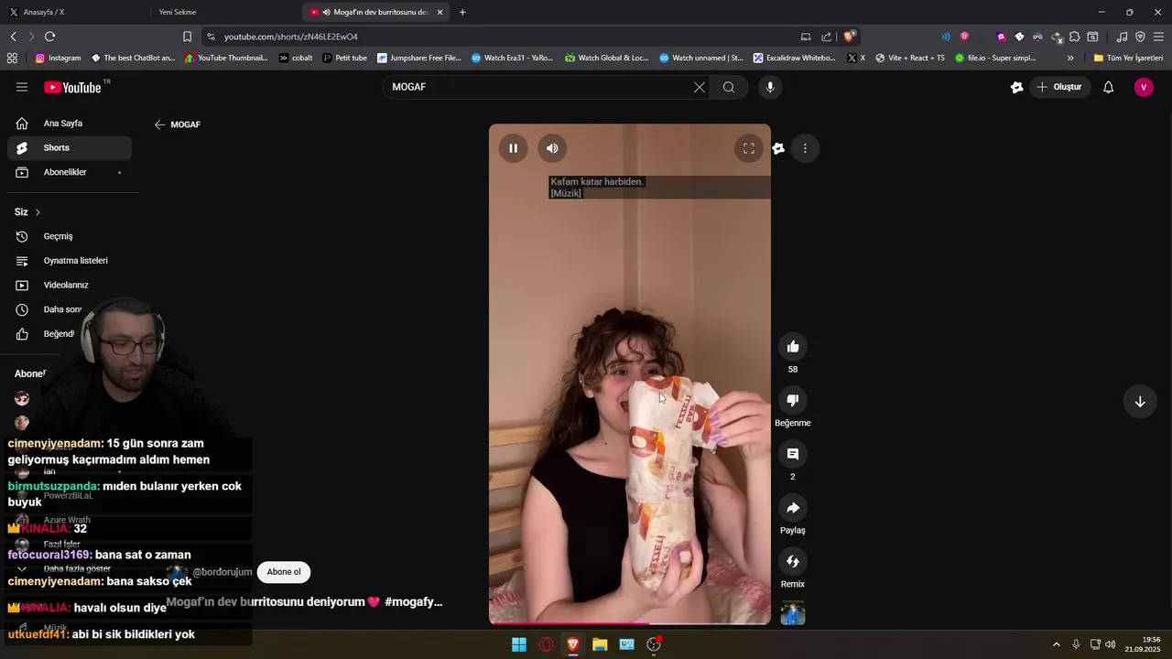Click the video progress bar
The image size is (1172, 659).
coord(630,623)
